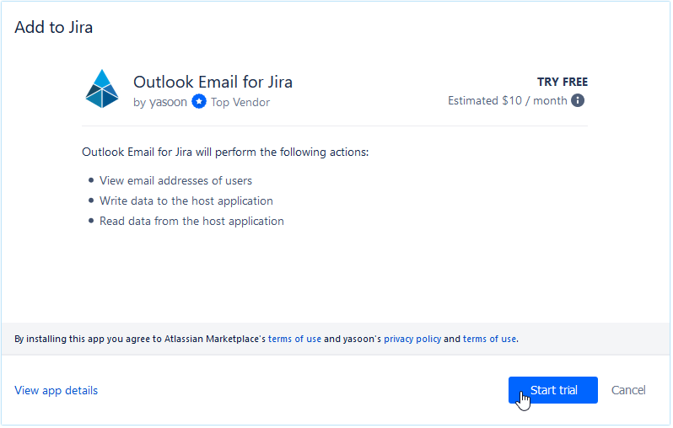673x428 pixels.
Task: Open Atlassian Marketplace's terms of use link
Action: coord(294,339)
